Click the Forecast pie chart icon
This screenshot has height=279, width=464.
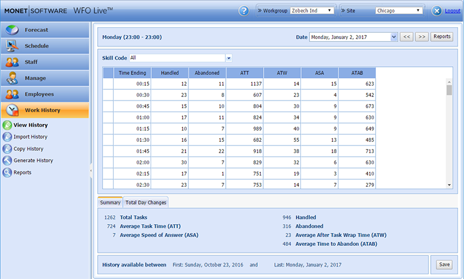click(12, 30)
